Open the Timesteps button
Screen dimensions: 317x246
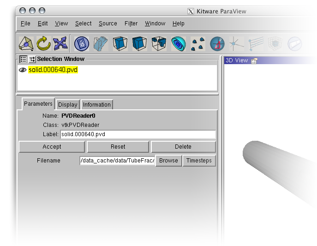[x=199, y=161]
